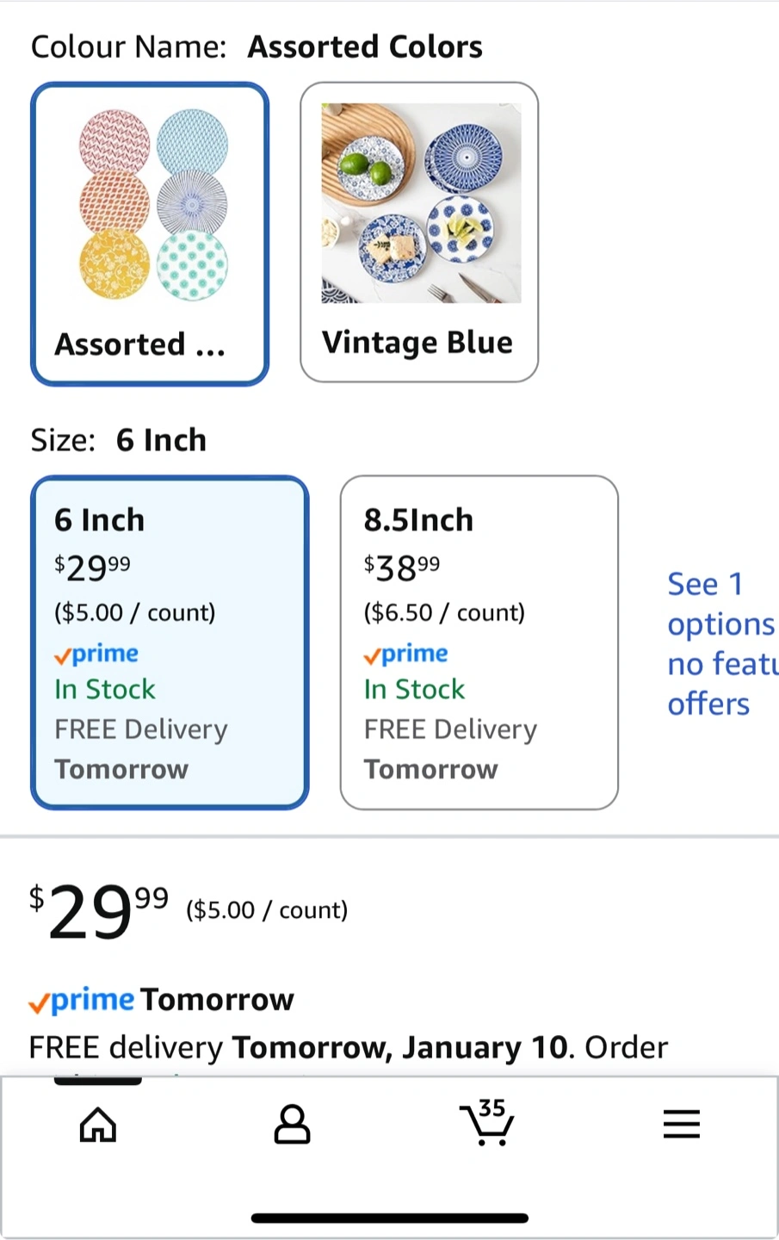Tap the bottom home indicator bar
Viewport: 779px width, 1240px height.
[390, 1218]
